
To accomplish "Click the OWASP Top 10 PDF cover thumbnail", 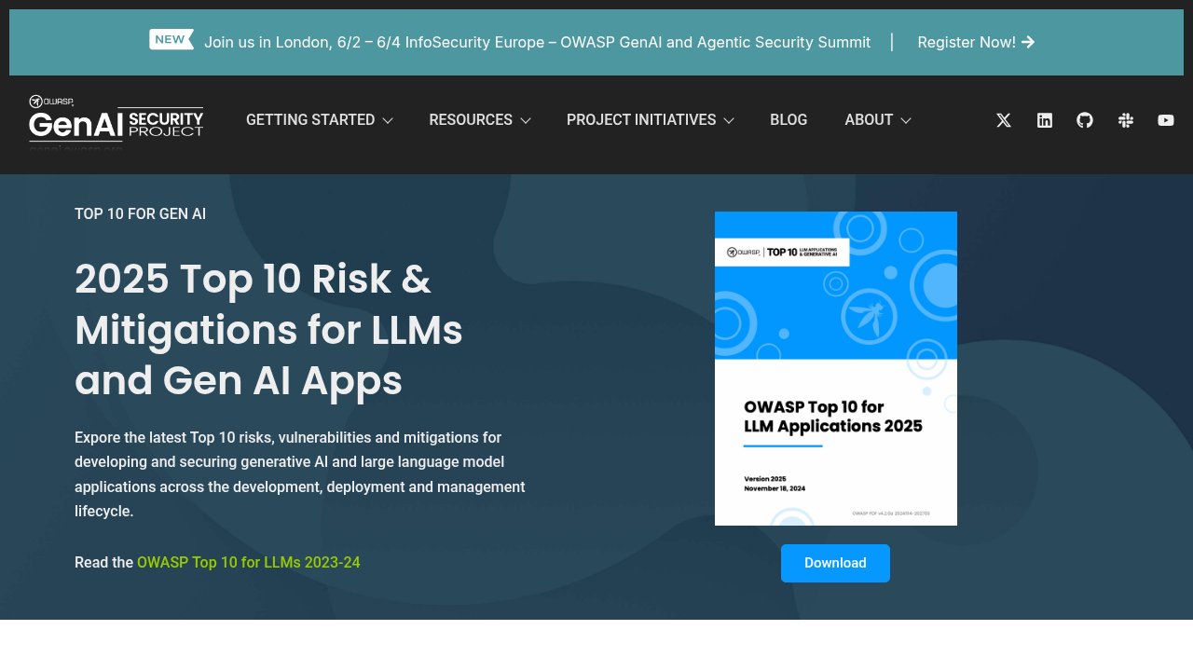I will click(x=836, y=368).
